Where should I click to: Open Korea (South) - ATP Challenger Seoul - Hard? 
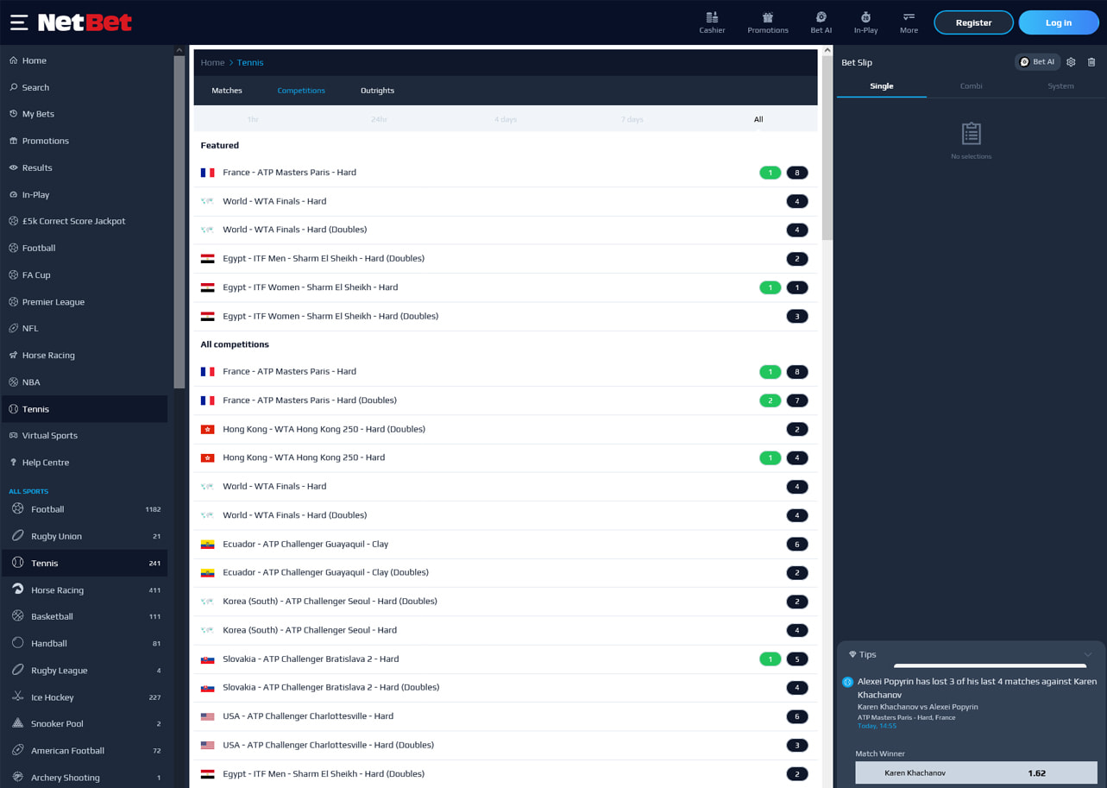click(506, 630)
